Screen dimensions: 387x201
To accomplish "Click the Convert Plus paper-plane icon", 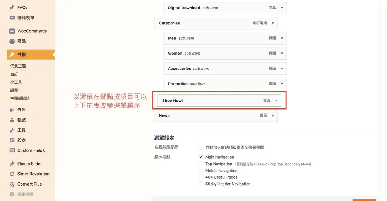I will (x=12, y=184).
